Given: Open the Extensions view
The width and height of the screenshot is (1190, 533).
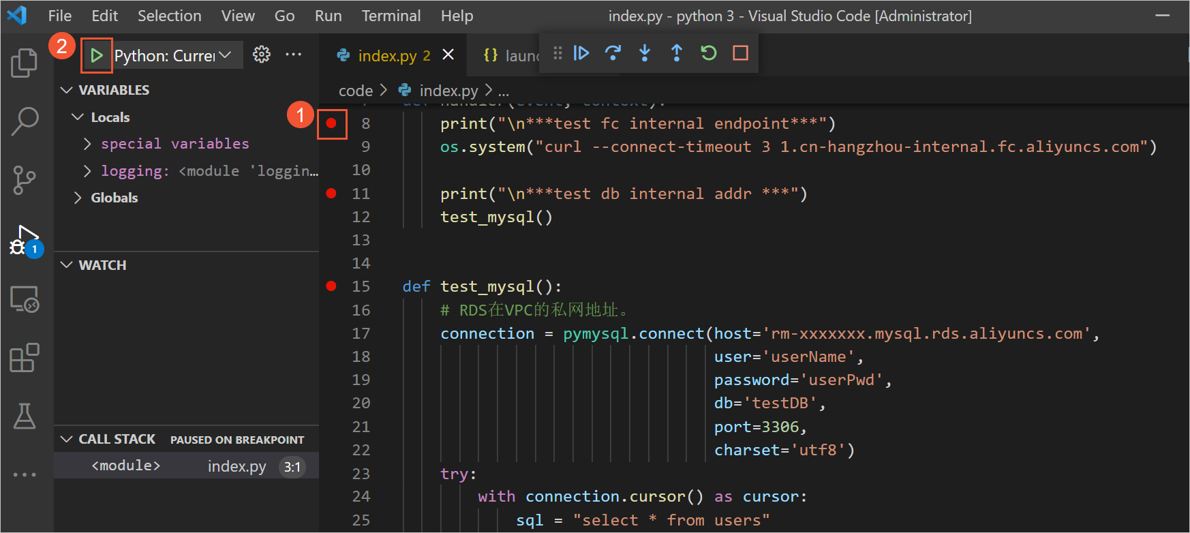Looking at the screenshot, I should click(x=25, y=358).
